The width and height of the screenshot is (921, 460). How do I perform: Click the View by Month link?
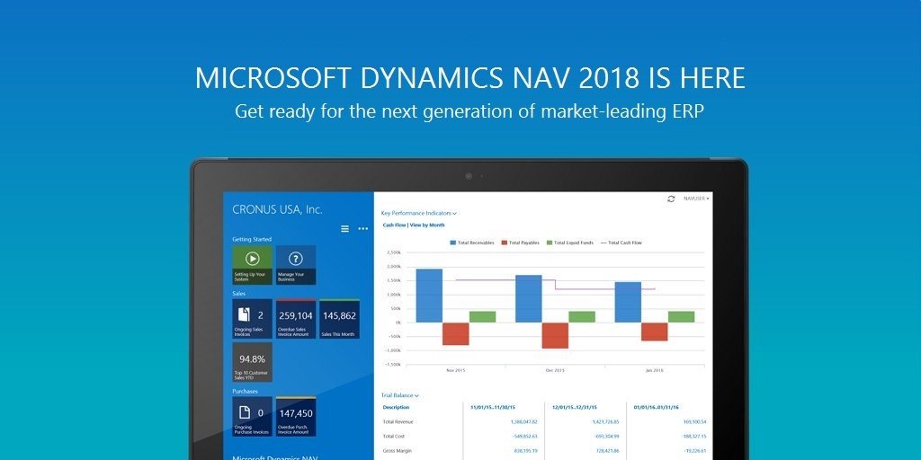[427, 226]
